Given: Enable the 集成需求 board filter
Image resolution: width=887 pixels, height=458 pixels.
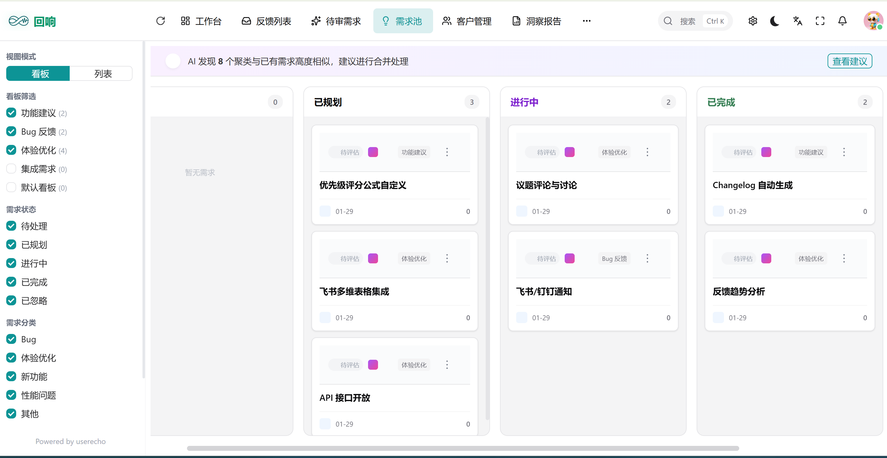Looking at the screenshot, I should (x=12, y=169).
